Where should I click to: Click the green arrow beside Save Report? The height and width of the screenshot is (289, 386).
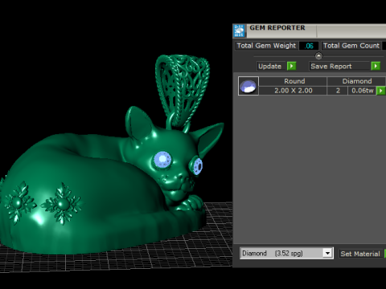tap(376, 66)
